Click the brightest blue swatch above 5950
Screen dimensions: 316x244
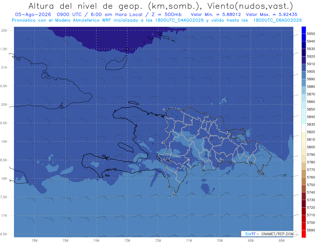coord(304,30)
